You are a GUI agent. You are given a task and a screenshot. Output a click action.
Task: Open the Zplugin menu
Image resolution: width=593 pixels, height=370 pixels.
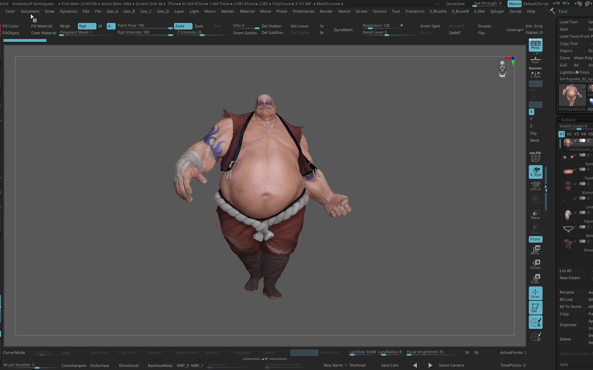tap(497, 11)
